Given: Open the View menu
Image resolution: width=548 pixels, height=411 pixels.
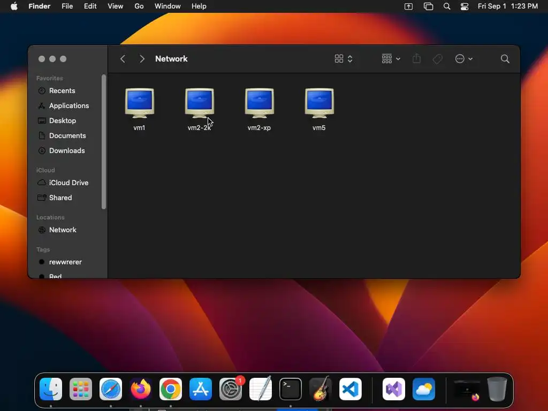Looking at the screenshot, I should 116,6.
